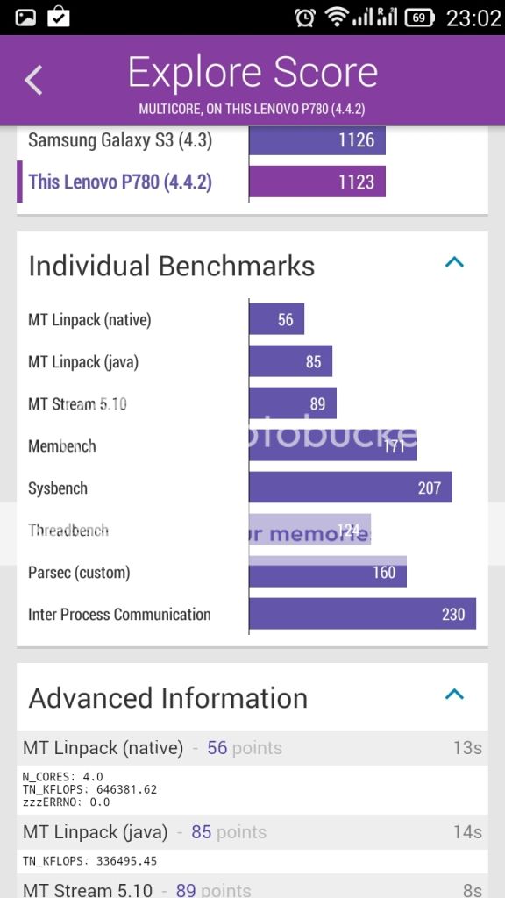Open the shopping bag notification icon

point(59,16)
